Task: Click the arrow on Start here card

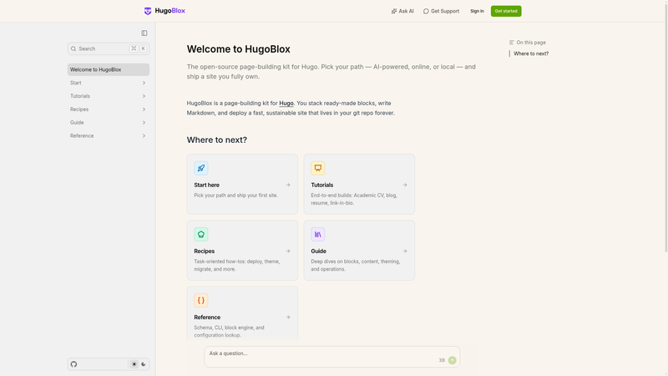Action: point(288,185)
